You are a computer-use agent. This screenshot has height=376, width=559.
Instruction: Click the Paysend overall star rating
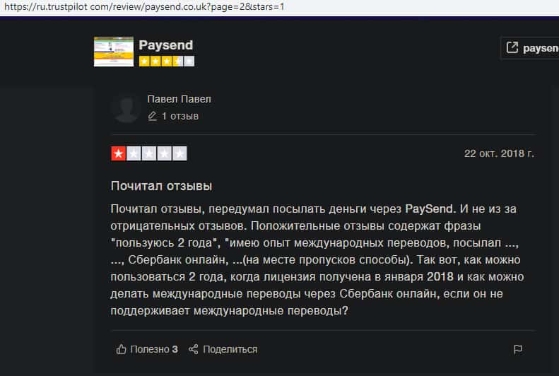pos(167,61)
